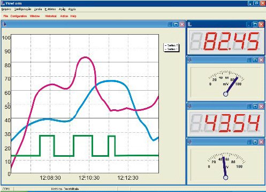Click the mV analog gauge needle pivot
The image size is (266, 192).
(225, 94)
